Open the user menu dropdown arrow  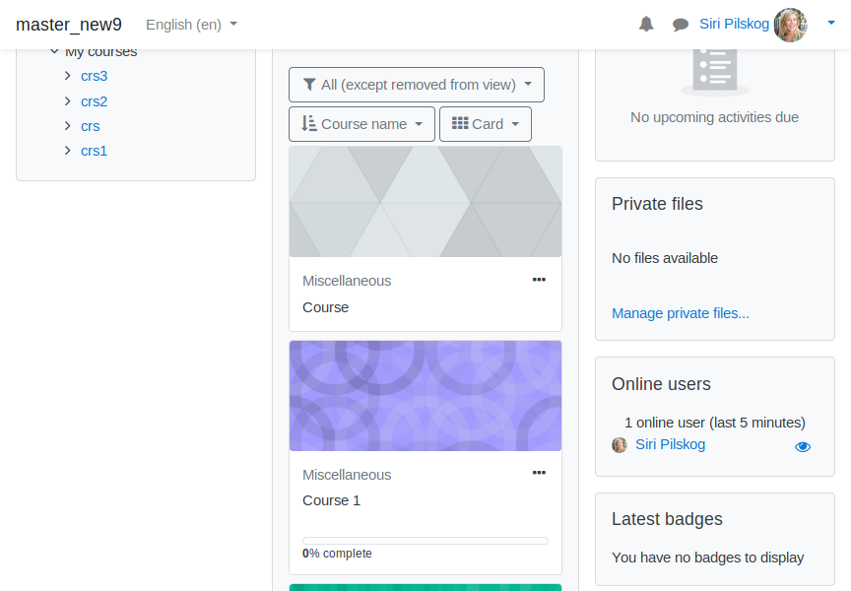pyautogui.click(x=831, y=23)
